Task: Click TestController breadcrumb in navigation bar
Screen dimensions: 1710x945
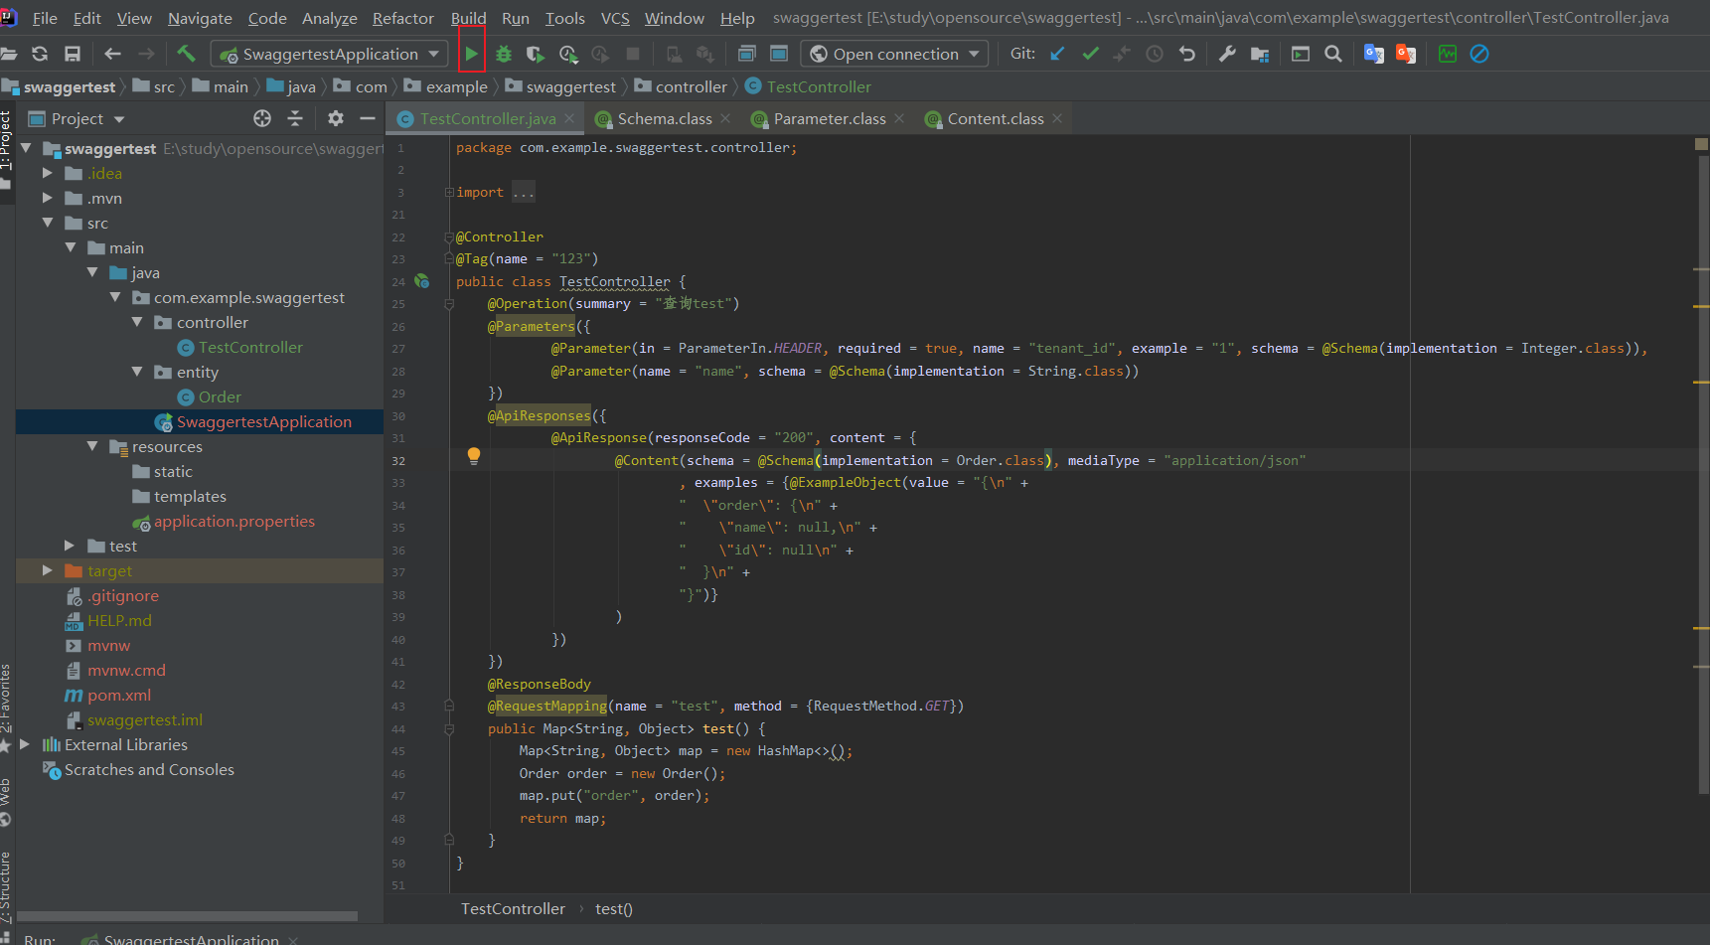Action: [818, 86]
